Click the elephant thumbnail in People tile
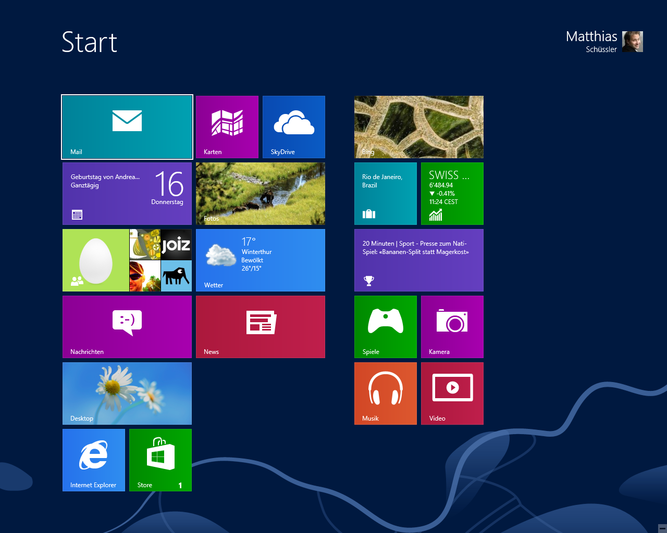This screenshot has width=667, height=533. coord(176,276)
